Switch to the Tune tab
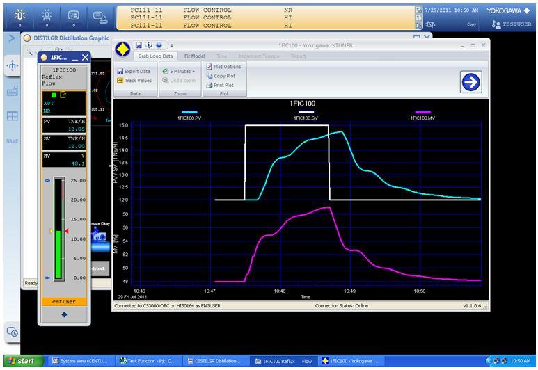The image size is (538, 370). 221,56
